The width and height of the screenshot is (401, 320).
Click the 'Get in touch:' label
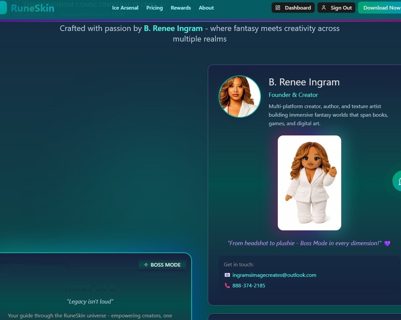click(x=238, y=265)
